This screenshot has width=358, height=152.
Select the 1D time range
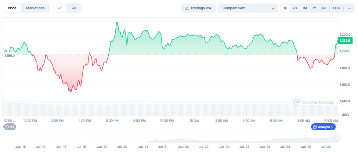(x=285, y=8)
